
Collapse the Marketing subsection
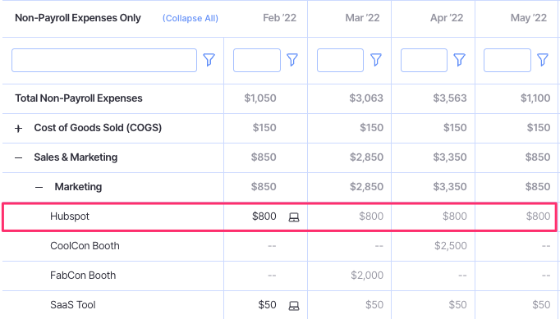point(39,187)
